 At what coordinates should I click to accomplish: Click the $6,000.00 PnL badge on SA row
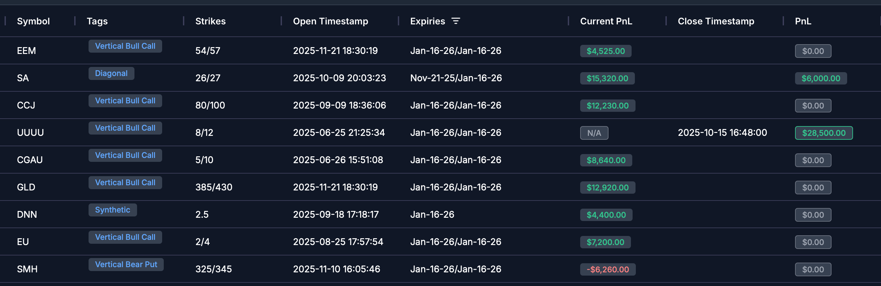click(821, 78)
